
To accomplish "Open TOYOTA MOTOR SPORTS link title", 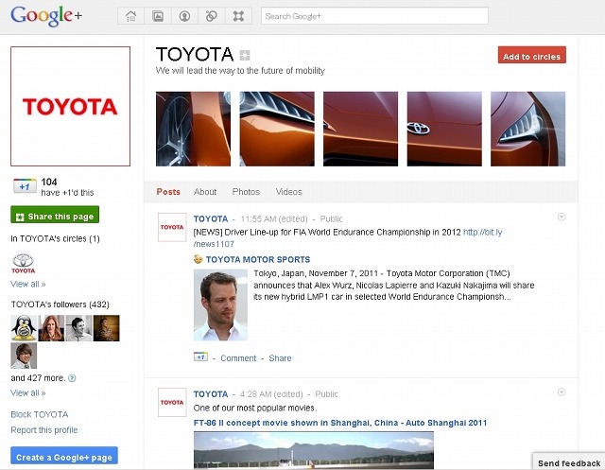I will coord(258,260).
